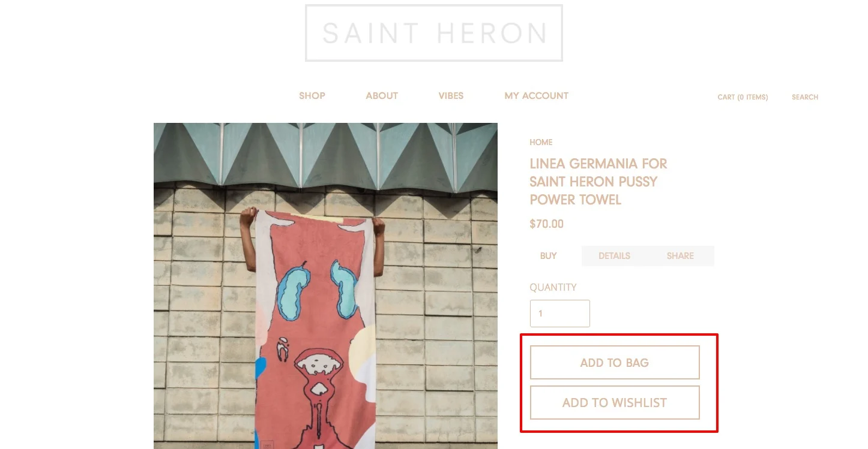Click the $70.00 price text

pyautogui.click(x=546, y=224)
